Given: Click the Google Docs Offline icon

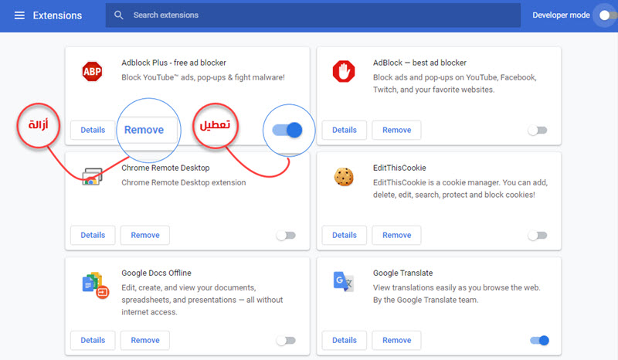Looking at the screenshot, I should (x=95, y=285).
